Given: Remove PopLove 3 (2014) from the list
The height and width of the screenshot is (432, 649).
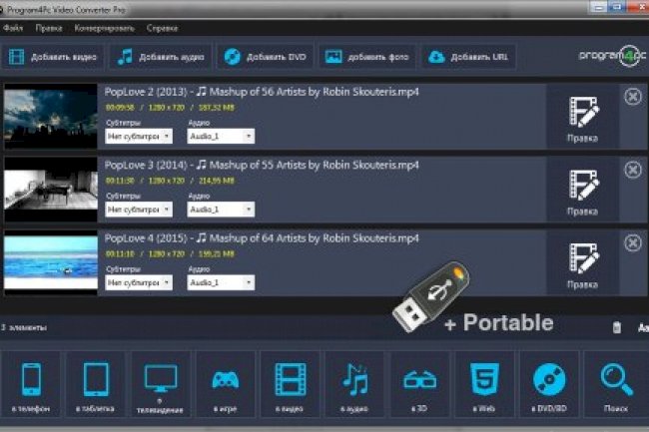Looking at the screenshot, I should [633, 170].
